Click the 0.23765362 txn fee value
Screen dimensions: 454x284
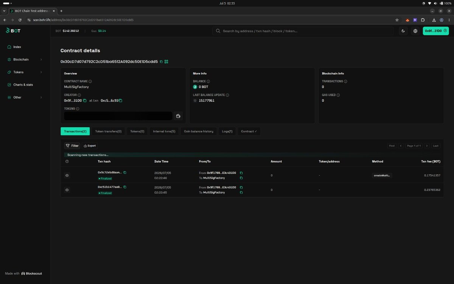431,190
